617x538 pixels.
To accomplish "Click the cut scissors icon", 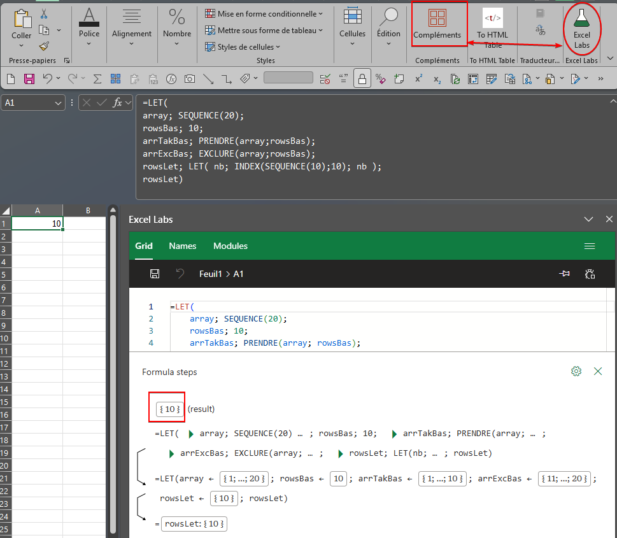I will pyautogui.click(x=44, y=14).
